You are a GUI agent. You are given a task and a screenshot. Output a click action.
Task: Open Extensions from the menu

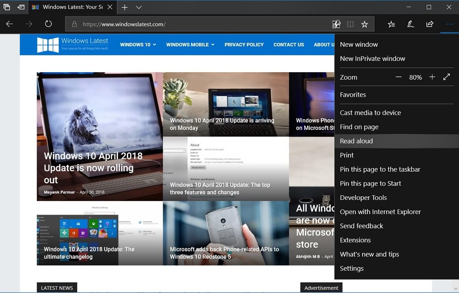396,240
